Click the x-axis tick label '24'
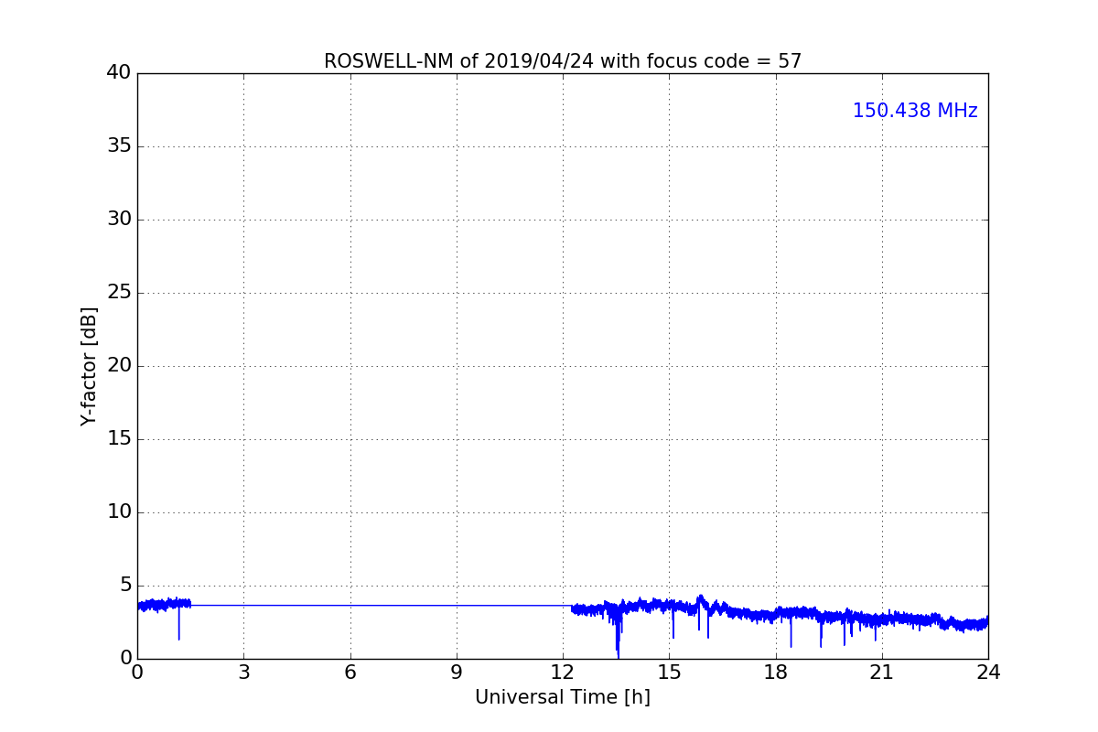 coord(988,673)
